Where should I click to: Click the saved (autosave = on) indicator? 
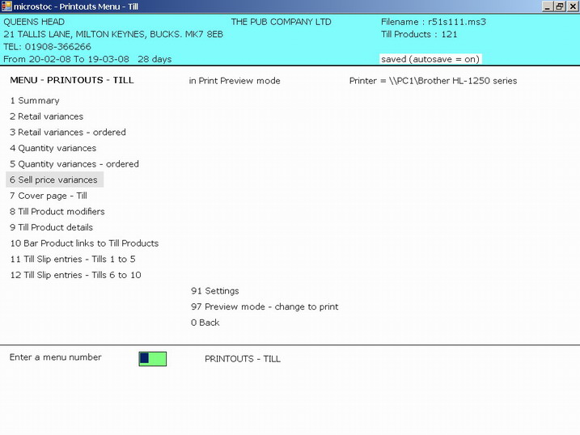point(430,59)
